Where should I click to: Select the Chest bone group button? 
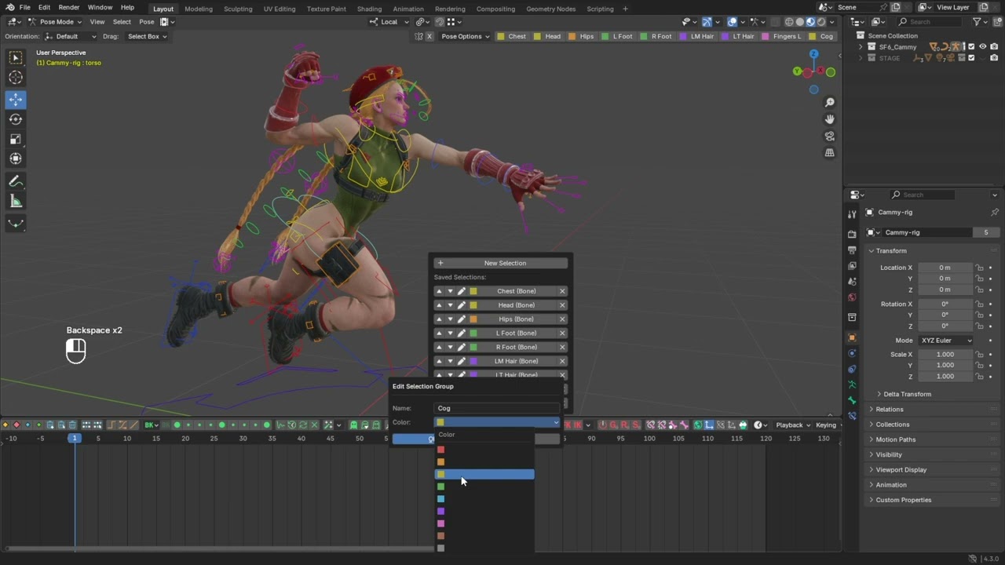tap(511, 36)
